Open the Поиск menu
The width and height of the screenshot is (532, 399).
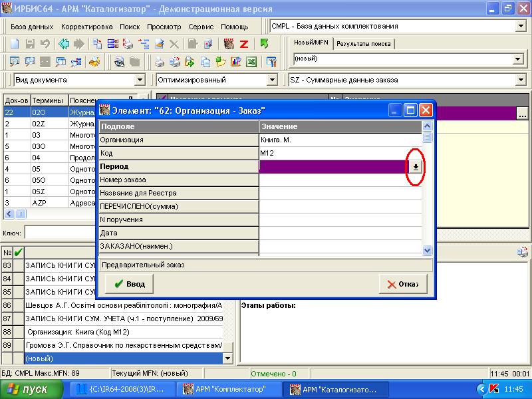tap(130, 27)
